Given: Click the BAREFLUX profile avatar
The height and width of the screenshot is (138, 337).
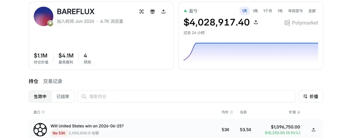Looking at the screenshot, I should coord(43,16).
